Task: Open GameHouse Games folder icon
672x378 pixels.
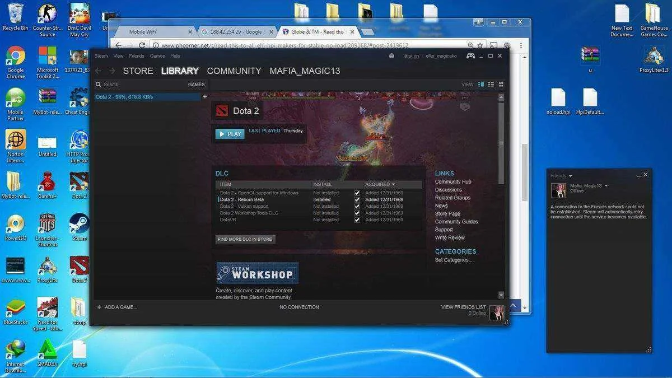Action: 654,13
